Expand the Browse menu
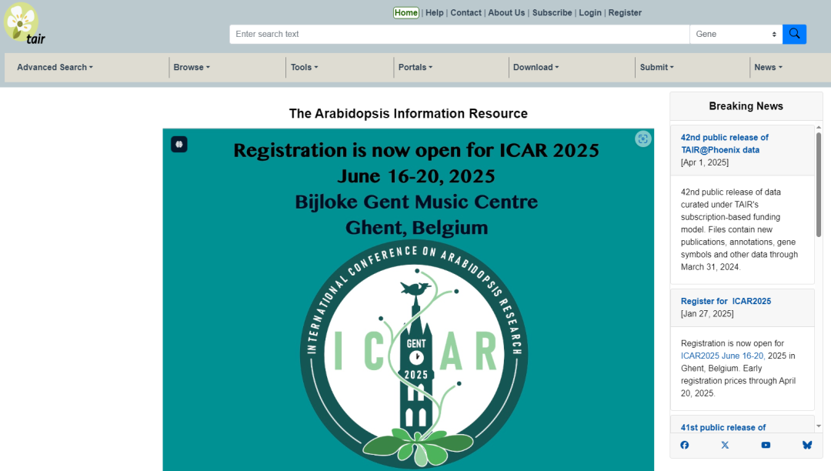Image resolution: width=831 pixels, height=471 pixels. [192, 67]
